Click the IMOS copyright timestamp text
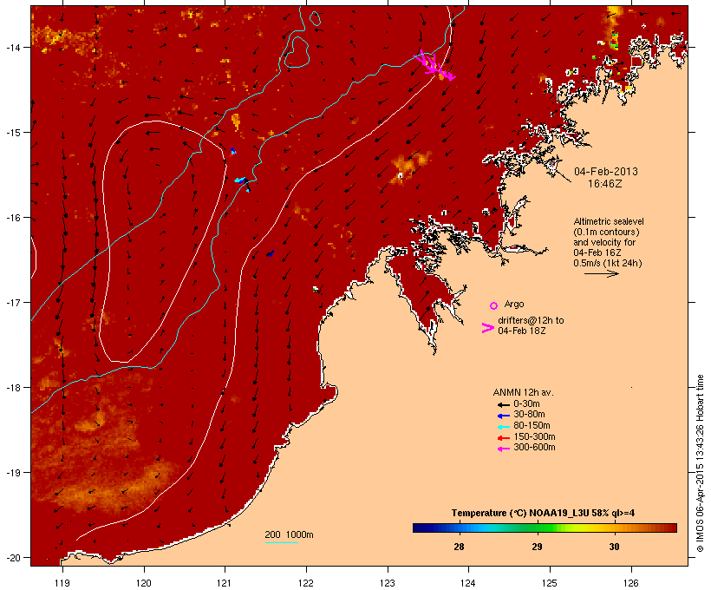Viewport: 711px width, 590px height. [700, 463]
